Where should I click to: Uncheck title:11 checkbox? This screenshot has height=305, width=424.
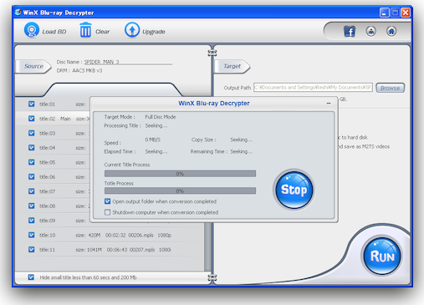(x=32, y=250)
